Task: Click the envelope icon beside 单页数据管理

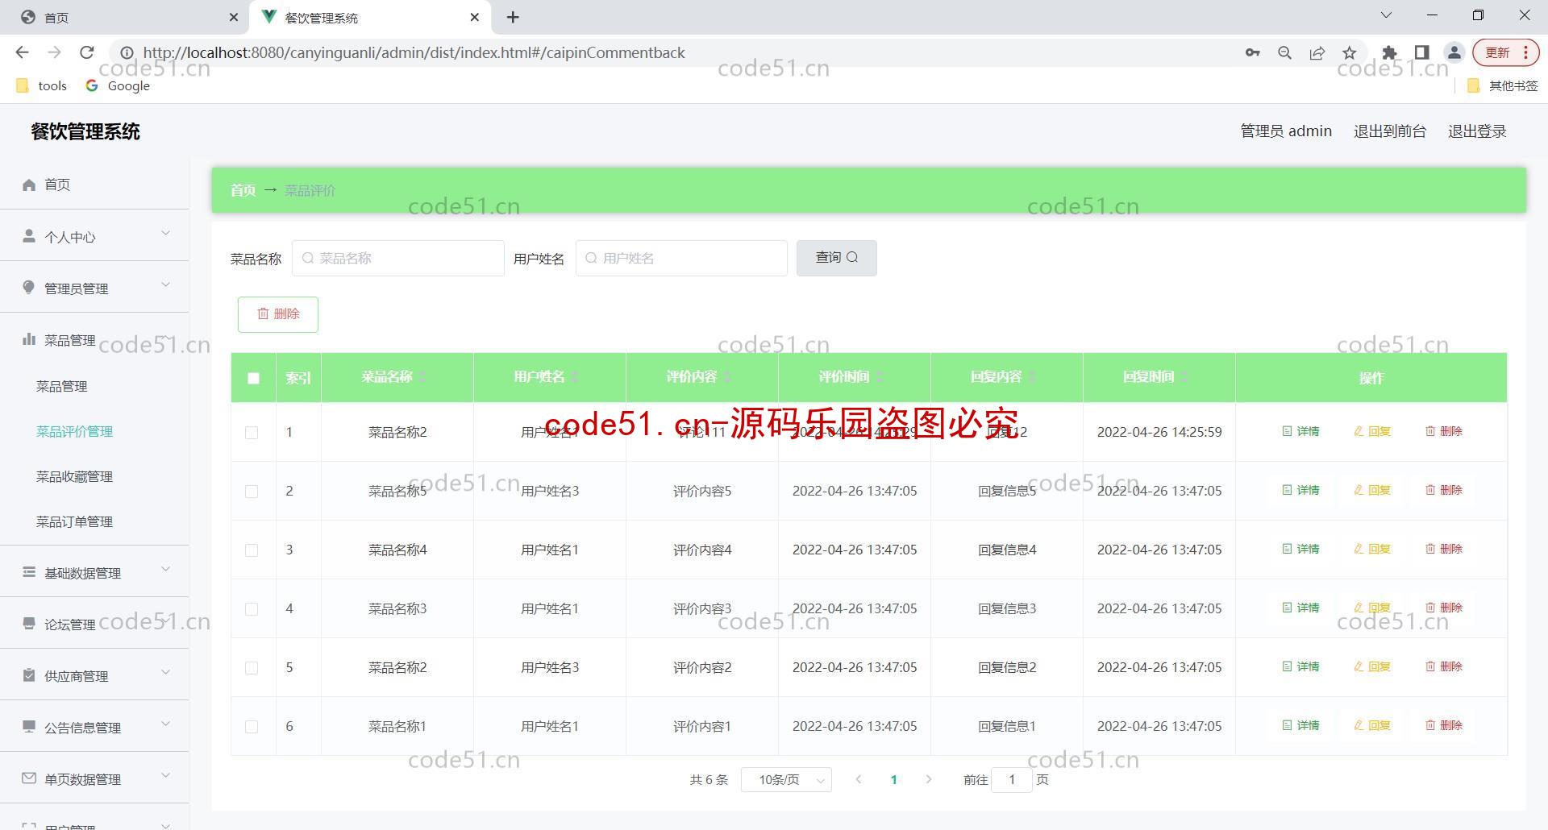Action: 29,778
